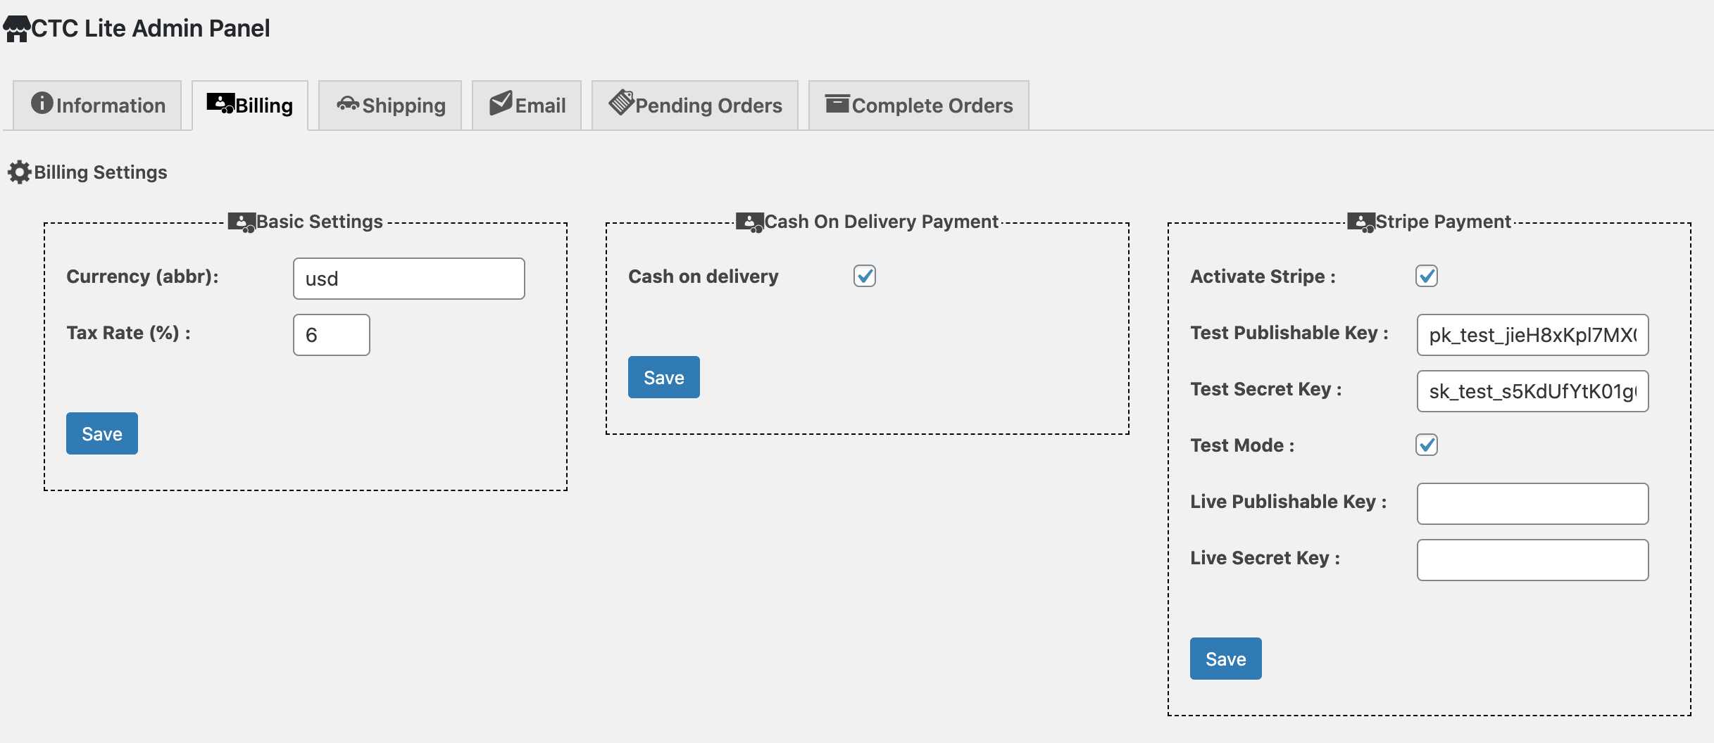Click the store icon beside CTC Lite Admin Panel
Screen dimensions: 1714x743
click(x=17, y=29)
